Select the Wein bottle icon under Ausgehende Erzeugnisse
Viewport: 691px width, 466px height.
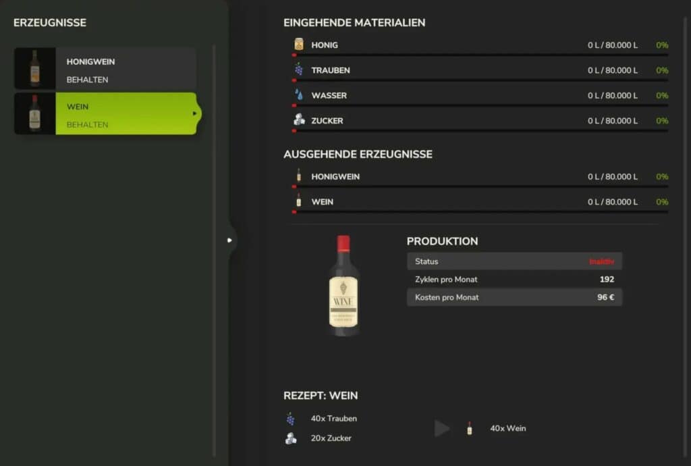298,201
